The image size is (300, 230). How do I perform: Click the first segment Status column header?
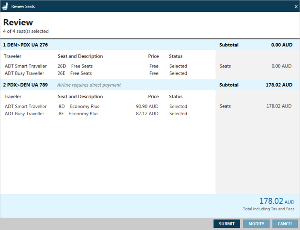pyautogui.click(x=176, y=56)
